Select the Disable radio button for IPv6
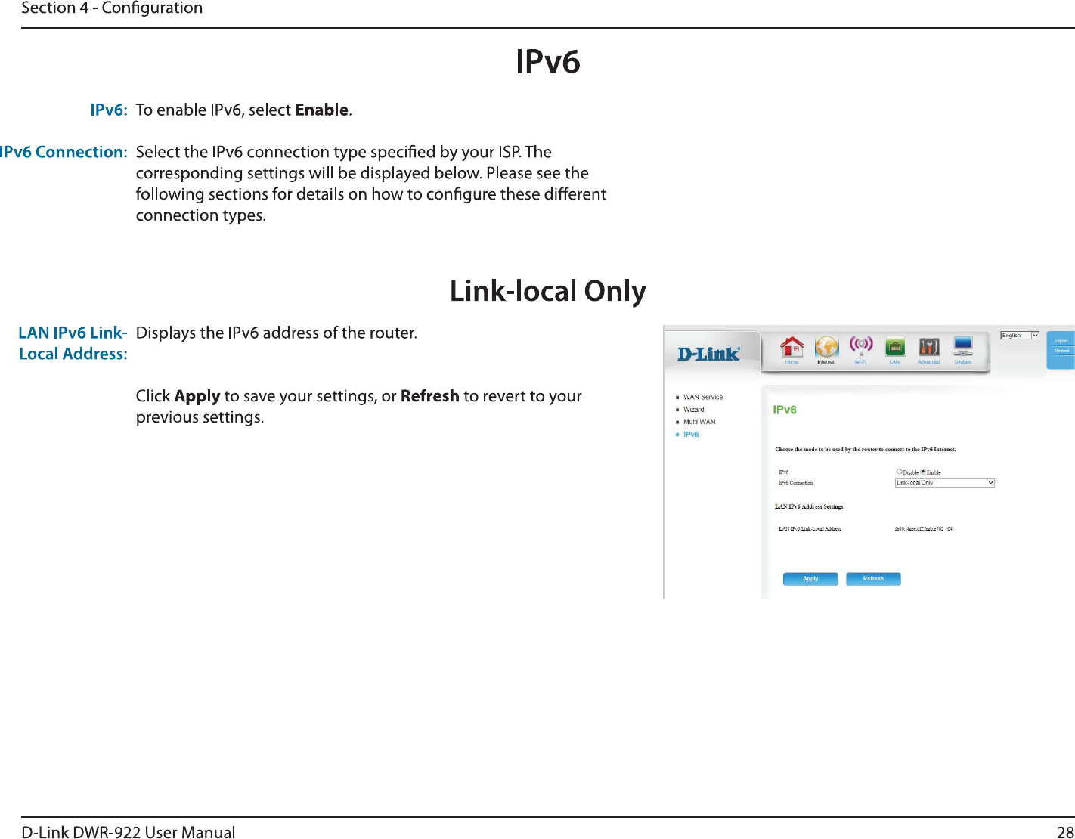The height and width of the screenshot is (839, 1075). 899,472
